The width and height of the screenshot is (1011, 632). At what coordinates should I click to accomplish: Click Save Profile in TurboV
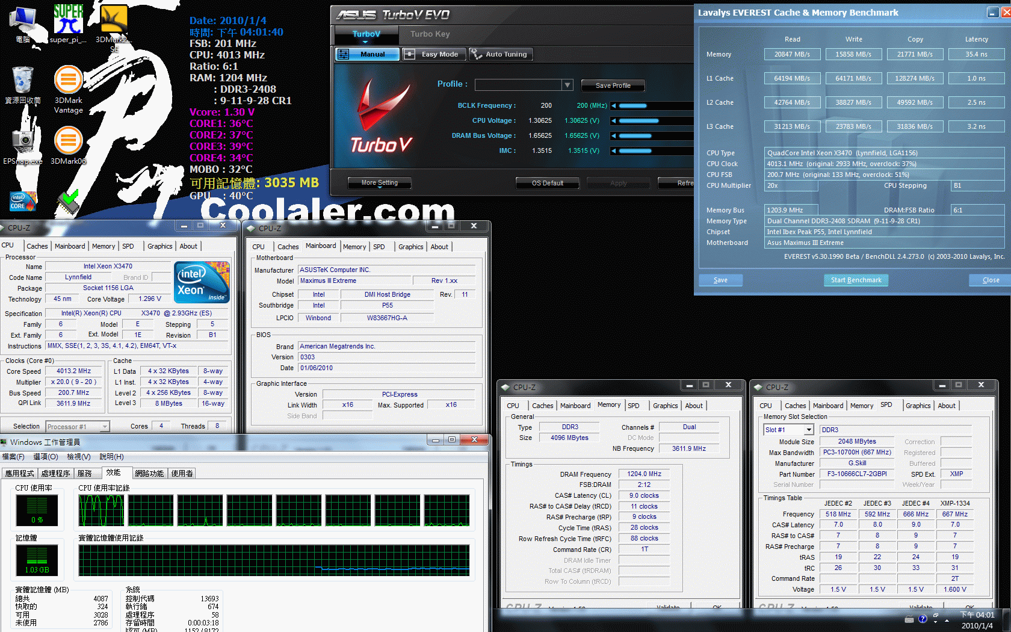tap(613, 85)
